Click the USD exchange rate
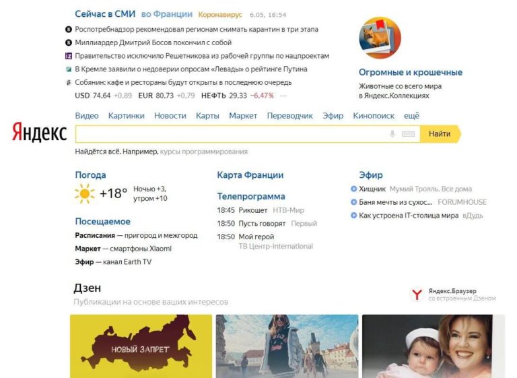The height and width of the screenshot is (378, 517). pyautogui.click(x=93, y=96)
